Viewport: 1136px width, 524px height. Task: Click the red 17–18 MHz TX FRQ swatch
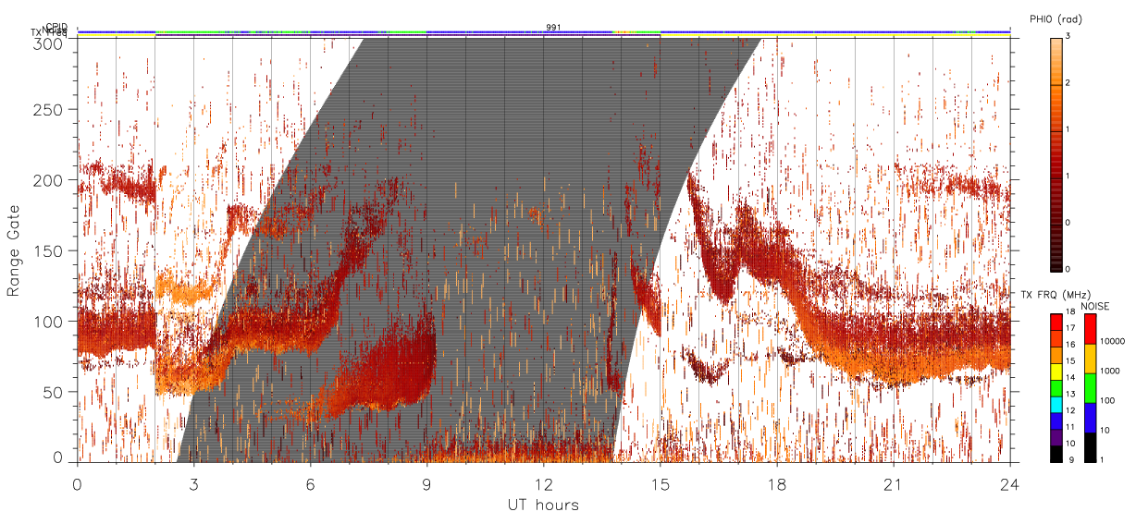click(1056, 323)
